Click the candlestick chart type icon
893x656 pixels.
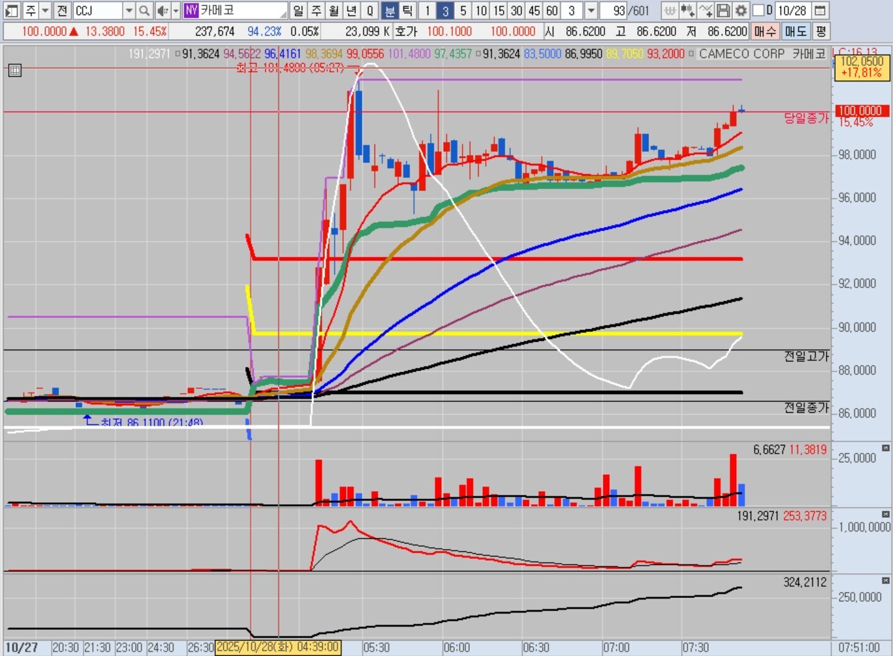pyautogui.click(x=687, y=11)
